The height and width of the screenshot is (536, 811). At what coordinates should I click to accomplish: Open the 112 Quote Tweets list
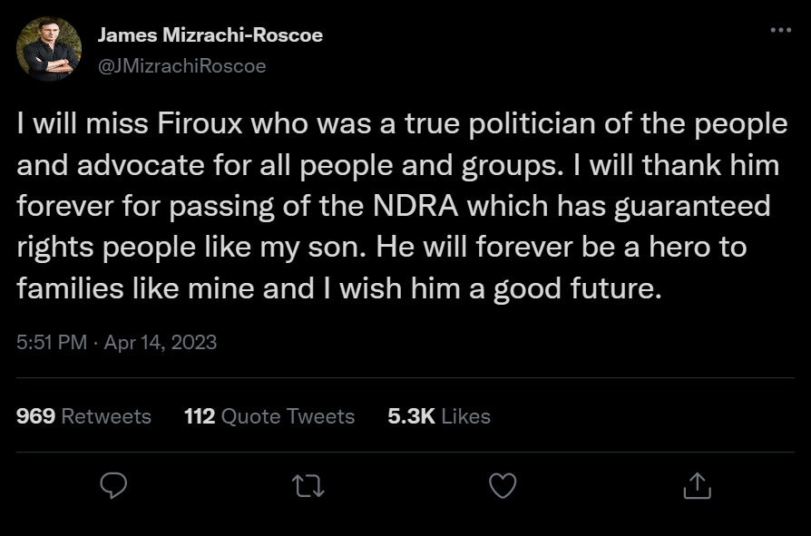[x=270, y=416]
